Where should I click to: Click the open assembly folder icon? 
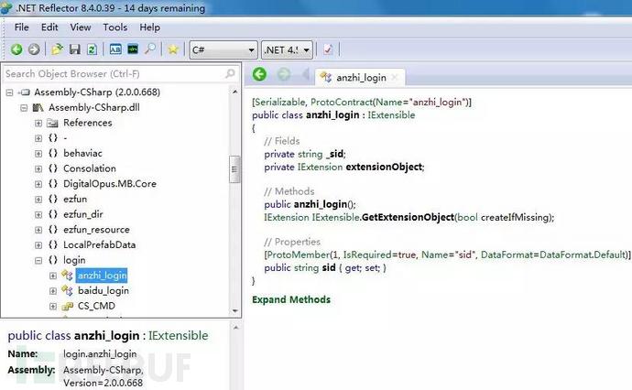[x=58, y=49]
